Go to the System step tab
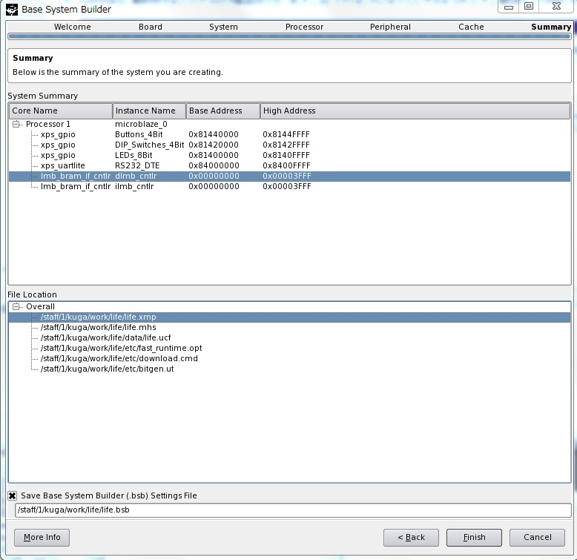Screen dimensions: 577x560 [x=223, y=27]
